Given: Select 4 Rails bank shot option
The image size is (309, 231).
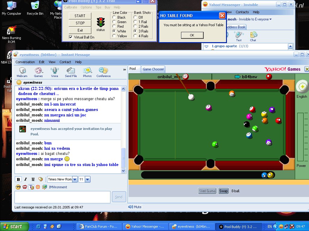Looking at the screenshot, I should (x=135, y=36).
